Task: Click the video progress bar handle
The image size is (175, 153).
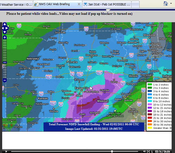Action: (112, 151)
